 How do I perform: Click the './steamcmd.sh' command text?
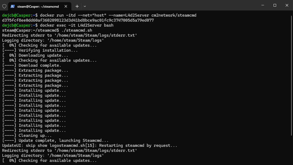(77, 30)
